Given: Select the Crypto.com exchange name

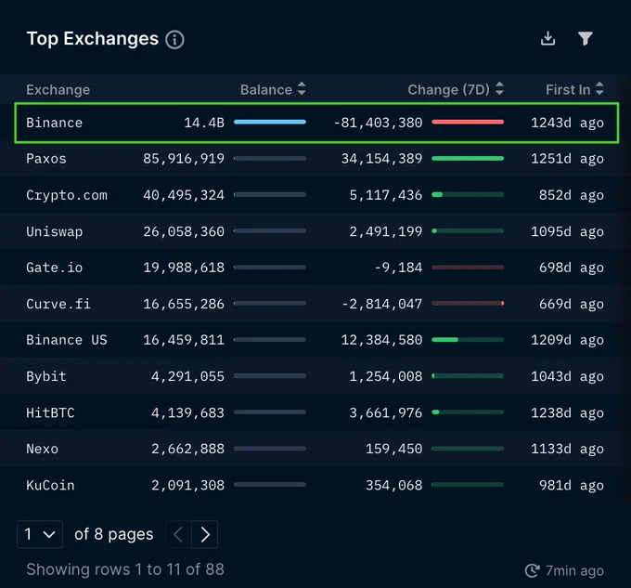Looking at the screenshot, I should coord(67,195).
